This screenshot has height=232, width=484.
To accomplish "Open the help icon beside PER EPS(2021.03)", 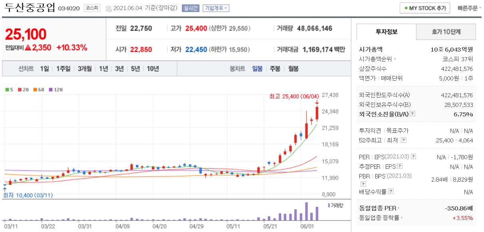I will (x=413, y=157).
